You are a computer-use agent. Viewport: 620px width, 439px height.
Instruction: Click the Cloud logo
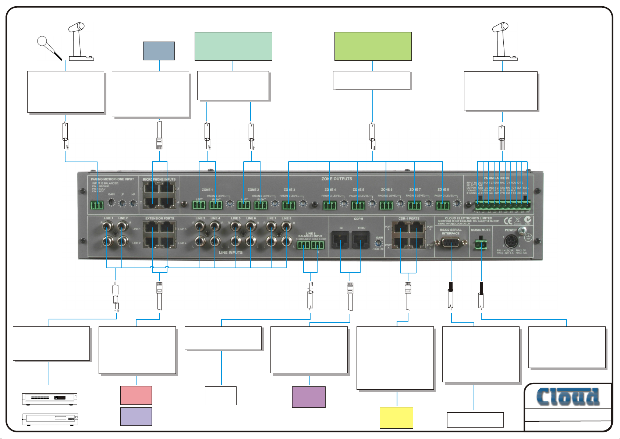tap(568, 397)
